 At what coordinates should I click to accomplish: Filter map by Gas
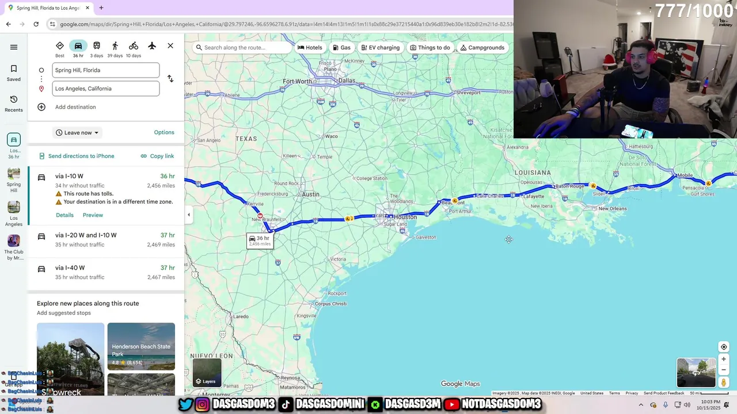[341, 48]
